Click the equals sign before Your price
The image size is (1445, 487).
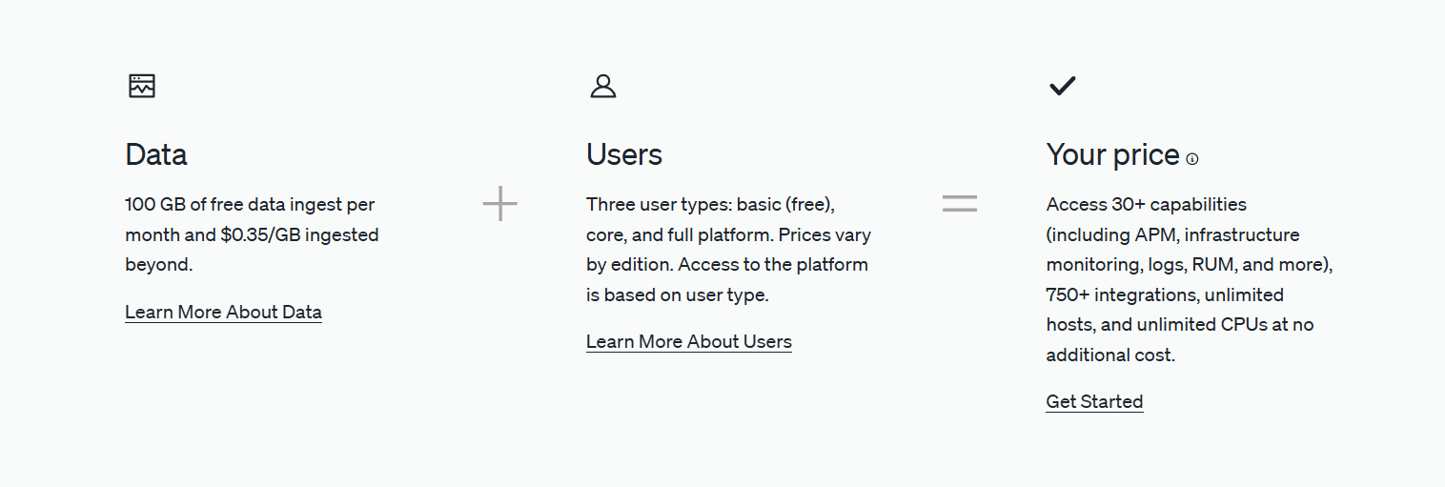pyautogui.click(x=960, y=203)
